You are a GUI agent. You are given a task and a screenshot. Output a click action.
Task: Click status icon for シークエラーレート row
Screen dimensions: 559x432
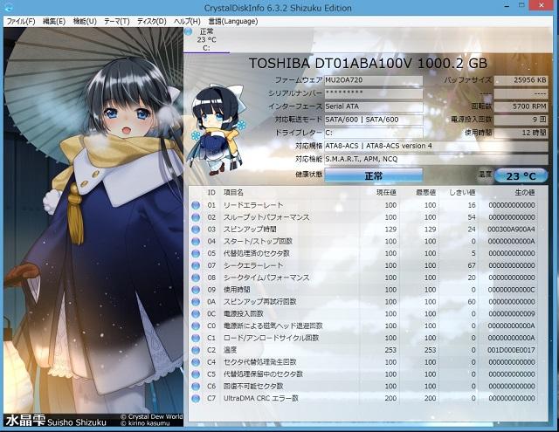tap(196, 265)
